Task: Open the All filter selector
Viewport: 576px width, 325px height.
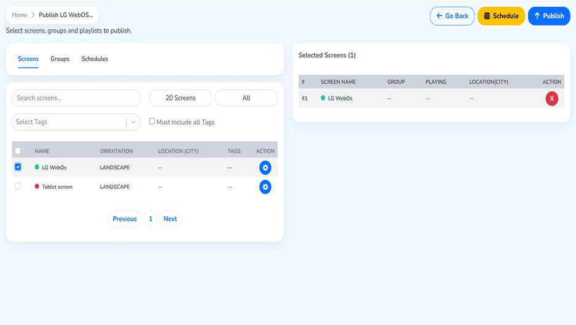Action: [246, 98]
